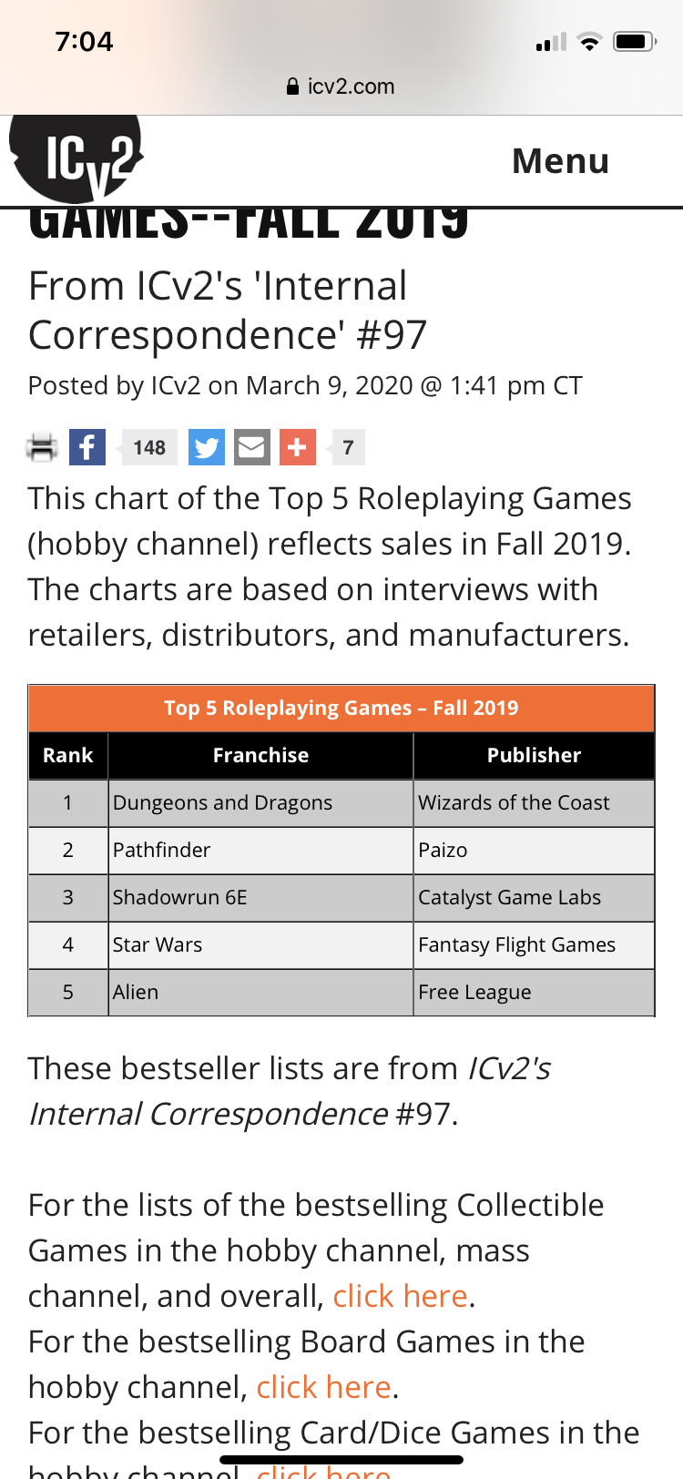683x1479 pixels.
Task: Click the share count 7 badge
Action: pyautogui.click(x=348, y=447)
